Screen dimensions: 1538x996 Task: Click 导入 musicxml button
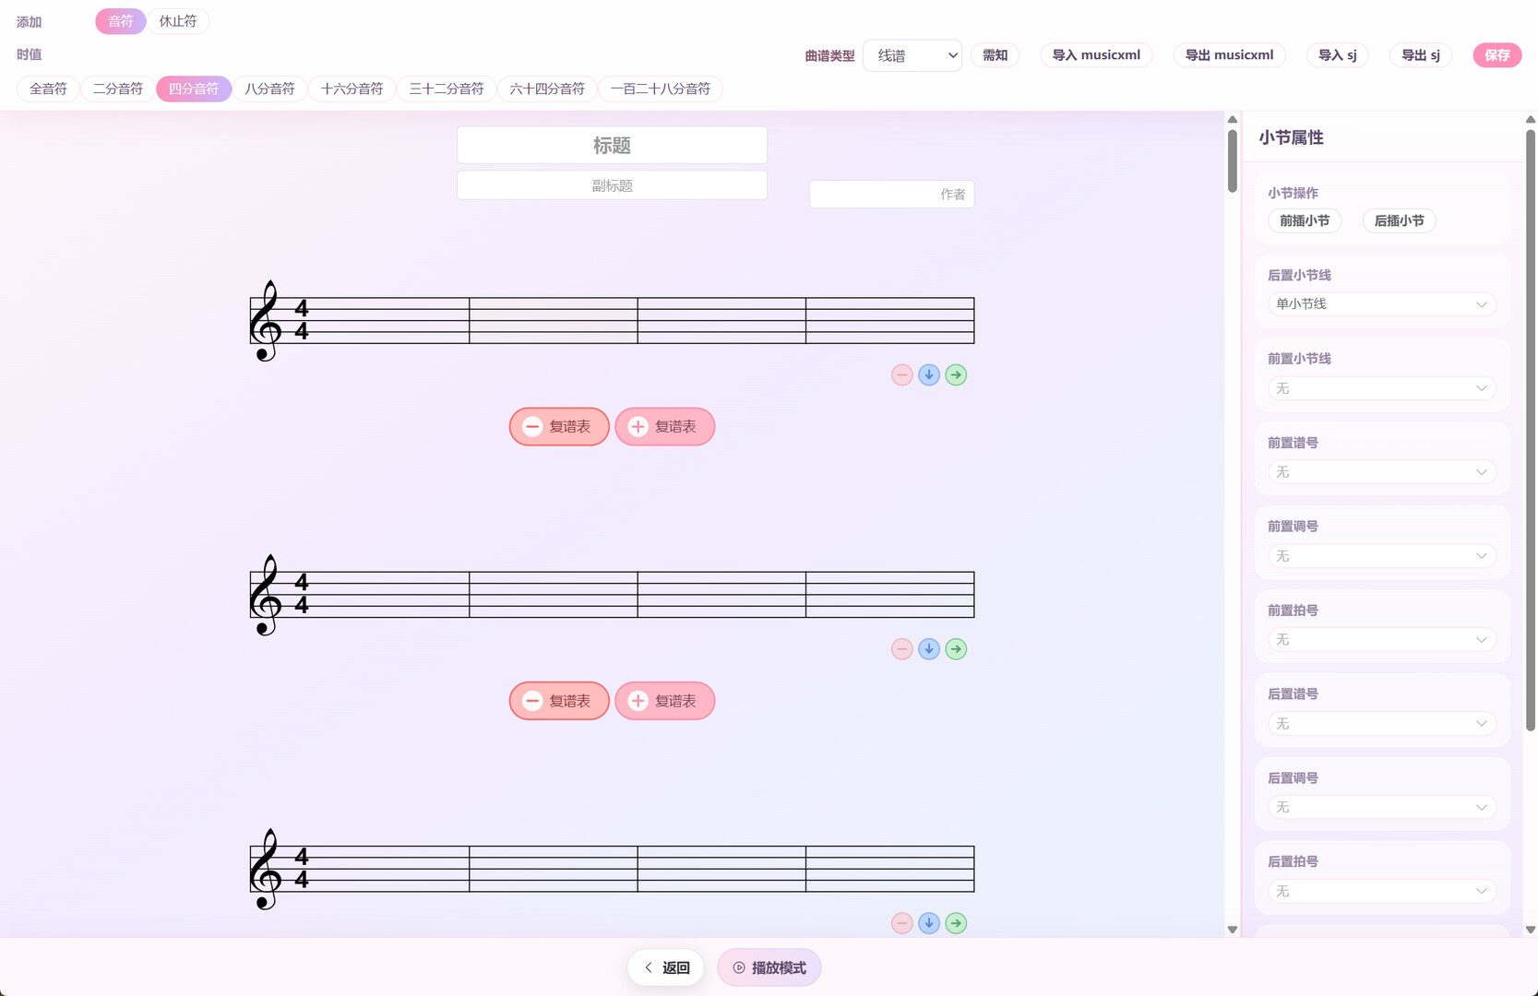coord(1096,55)
